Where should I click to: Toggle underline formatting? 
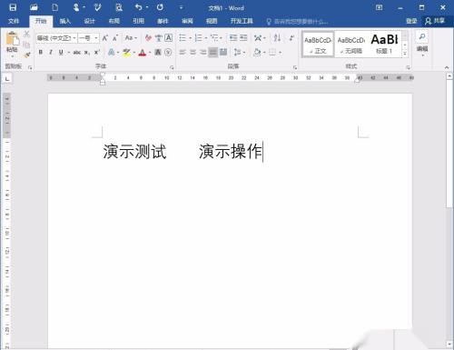(61, 53)
